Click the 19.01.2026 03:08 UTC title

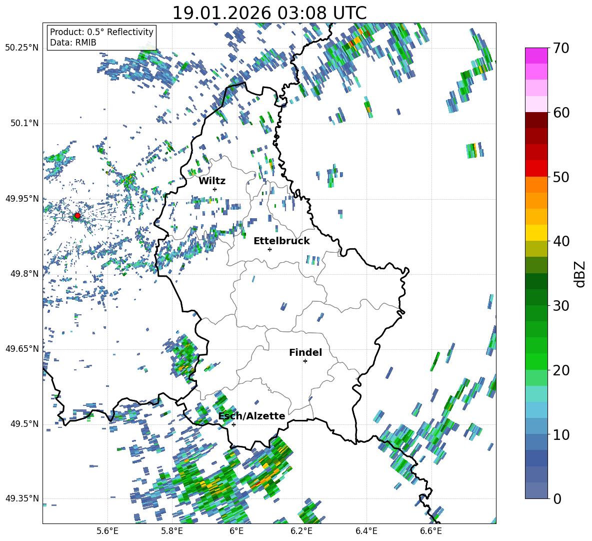pyautogui.click(x=269, y=13)
